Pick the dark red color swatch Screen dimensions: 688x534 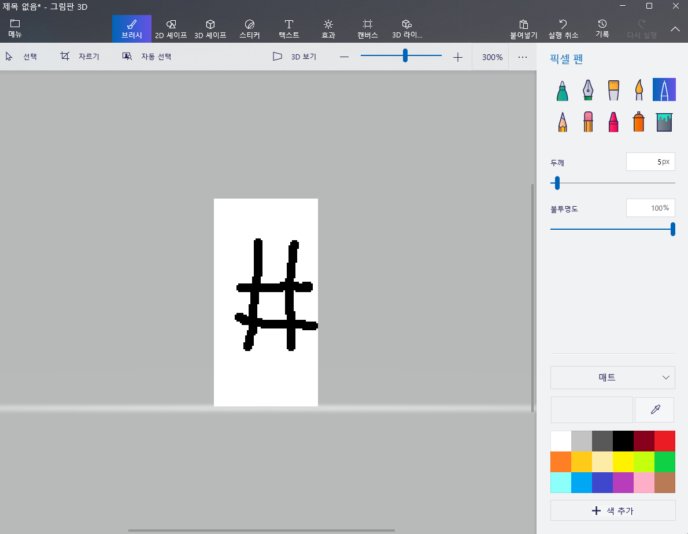pos(644,441)
